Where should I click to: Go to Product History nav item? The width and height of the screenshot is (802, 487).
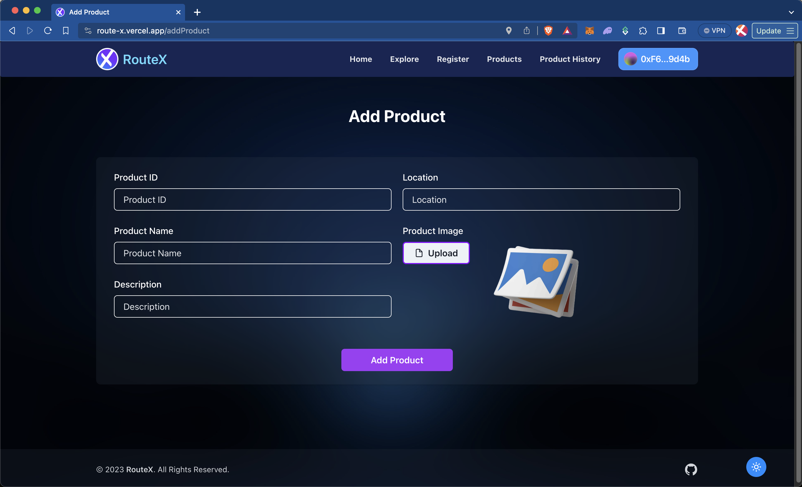(570, 59)
